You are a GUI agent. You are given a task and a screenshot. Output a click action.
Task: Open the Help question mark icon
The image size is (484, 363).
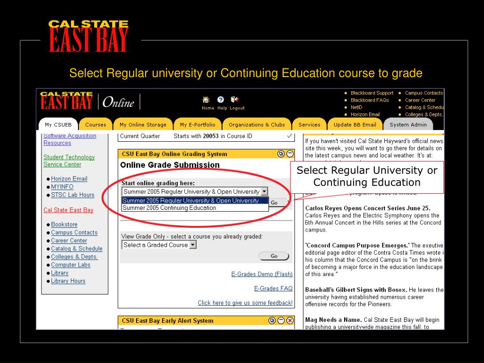pos(220,100)
